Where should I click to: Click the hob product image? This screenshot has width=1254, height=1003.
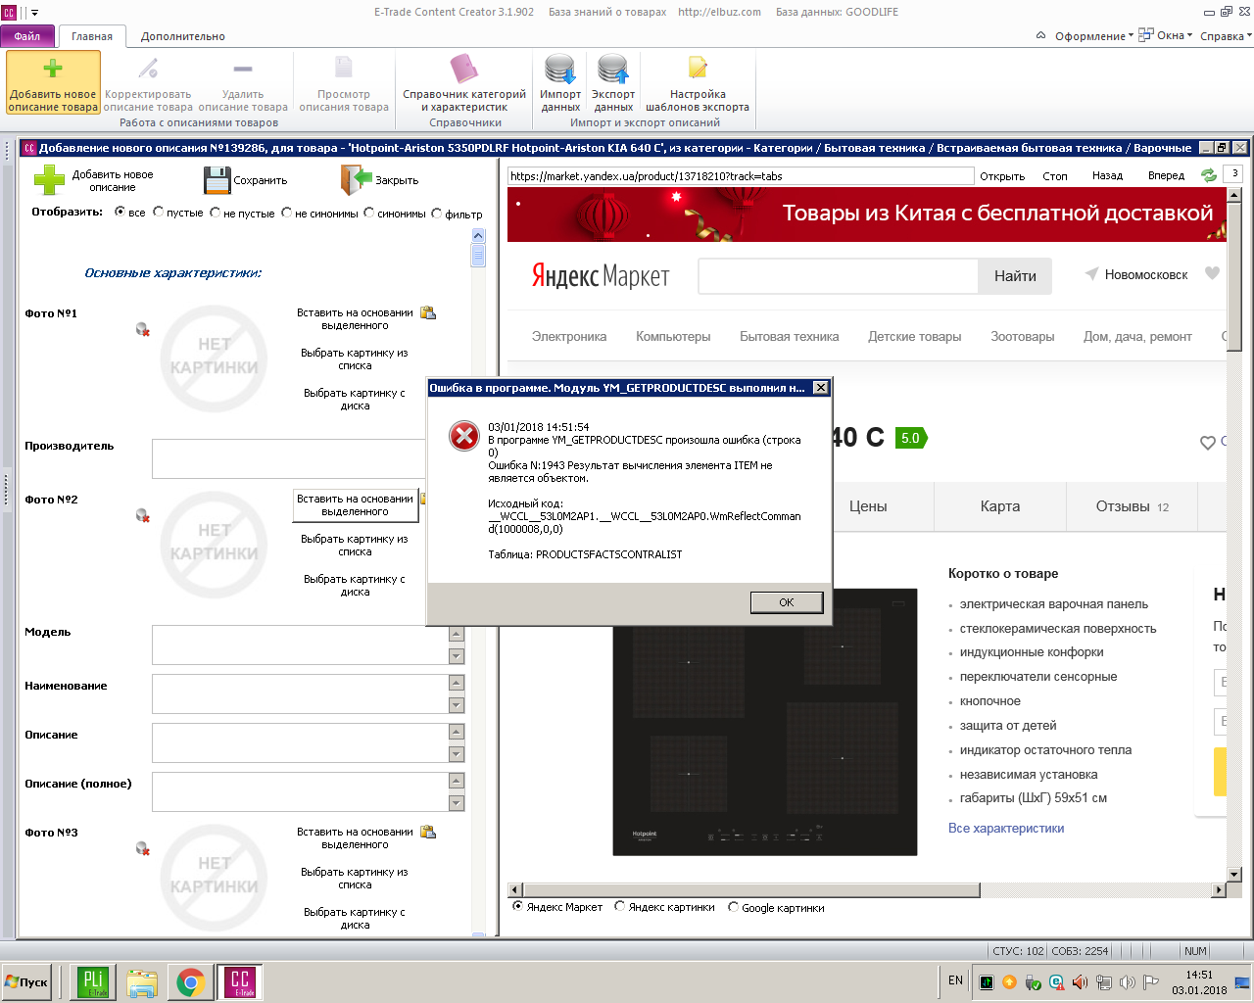[x=765, y=722]
